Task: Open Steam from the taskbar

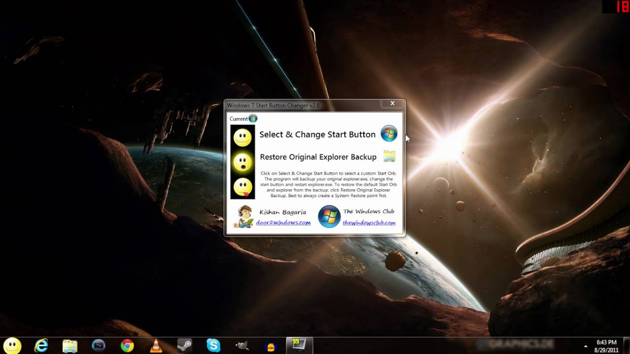Action: click(x=185, y=346)
